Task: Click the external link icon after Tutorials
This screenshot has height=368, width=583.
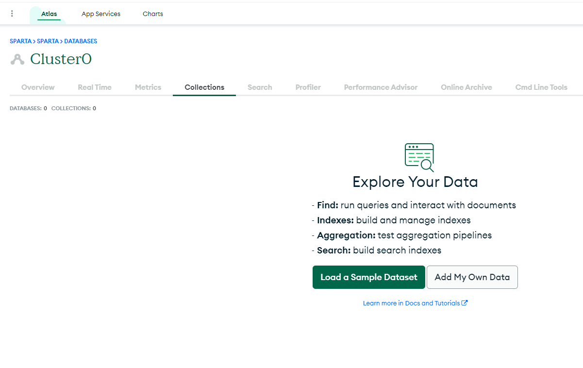Action: tap(465, 303)
